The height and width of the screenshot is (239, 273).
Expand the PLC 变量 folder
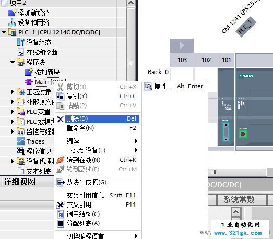click(x=13, y=112)
